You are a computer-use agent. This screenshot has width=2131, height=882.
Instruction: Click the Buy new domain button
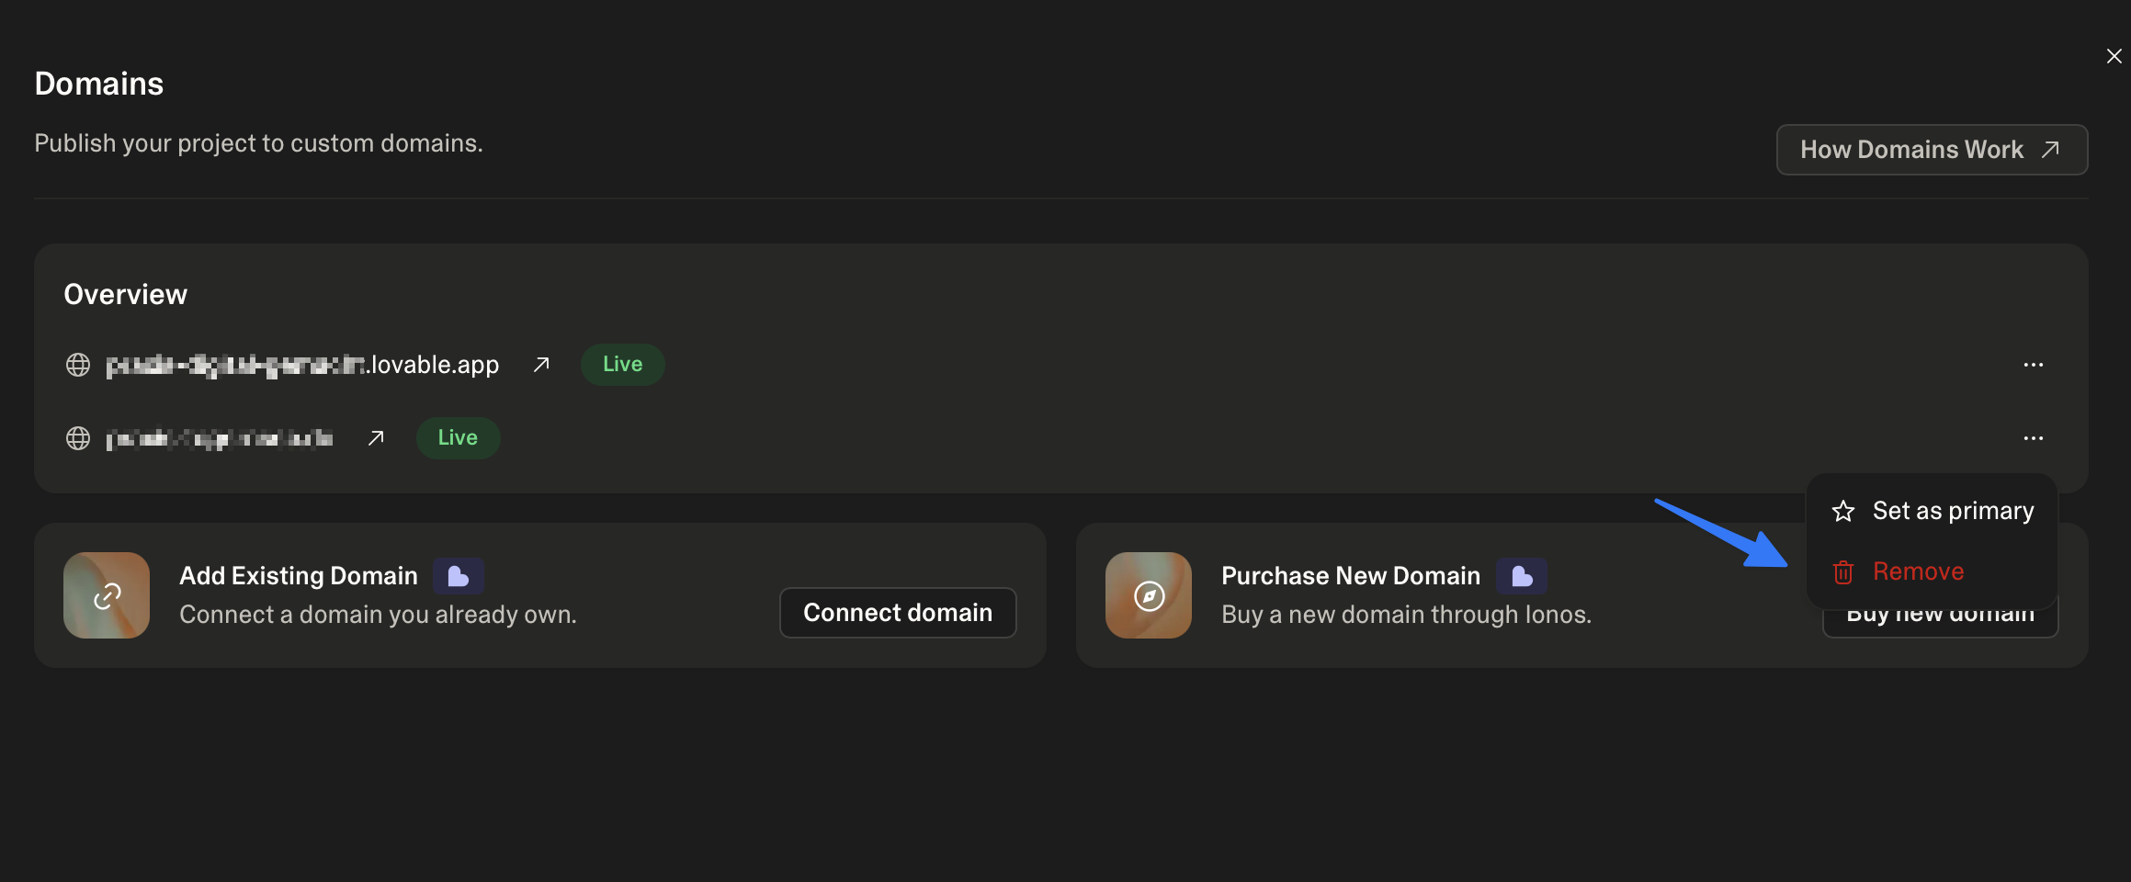(1940, 613)
